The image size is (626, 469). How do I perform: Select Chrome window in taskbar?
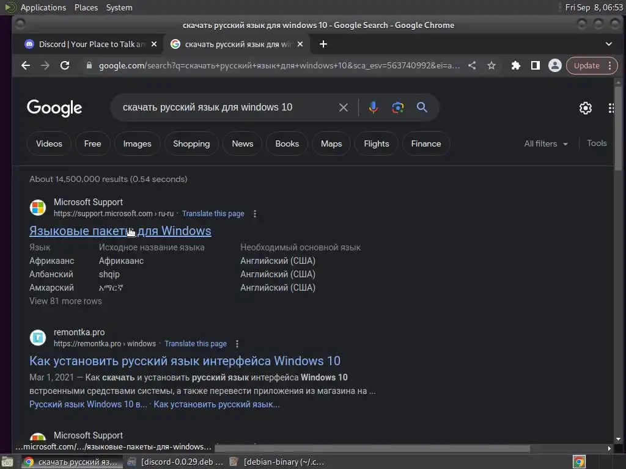click(72, 462)
